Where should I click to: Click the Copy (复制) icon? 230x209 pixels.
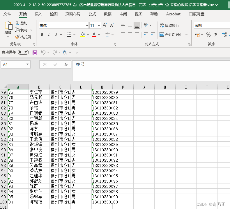coord(17,30)
